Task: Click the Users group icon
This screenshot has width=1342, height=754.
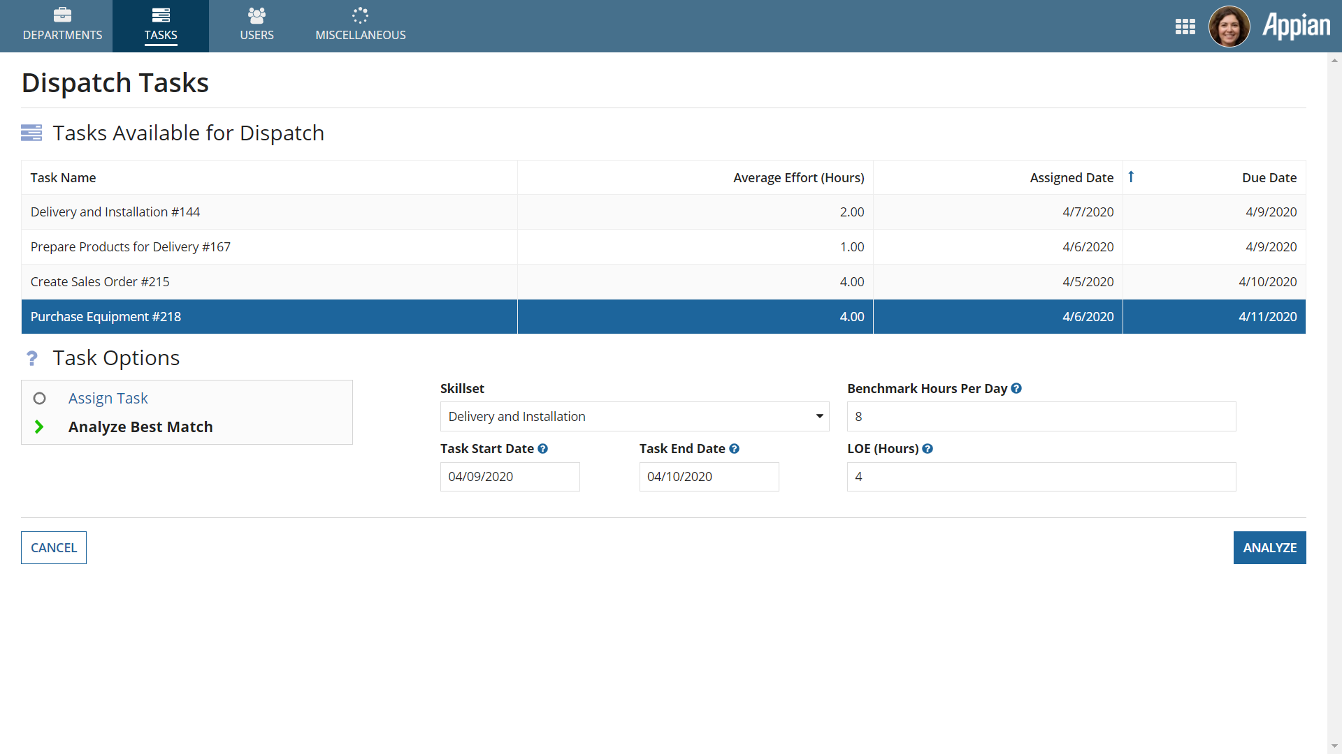Action: (x=257, y=15)
